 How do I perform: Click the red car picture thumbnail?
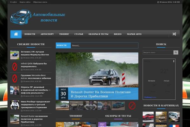click(x=148, y=117)
